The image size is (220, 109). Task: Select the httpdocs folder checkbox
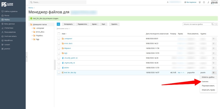(x=59, y=48)
